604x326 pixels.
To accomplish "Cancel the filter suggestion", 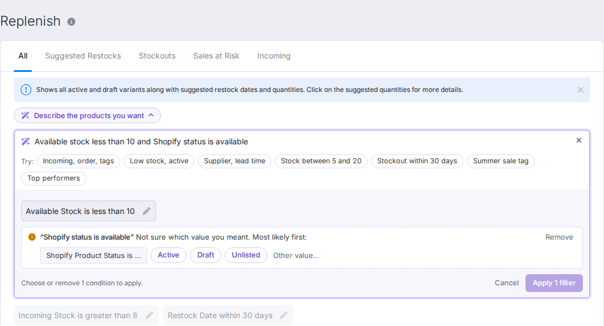I will coord(506,283).
